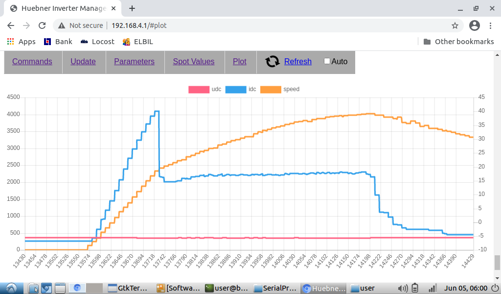Open the Chrome profile avatar
Viewport: 501px width, 294px height.
pyautogui.click(x=474, y=25)
